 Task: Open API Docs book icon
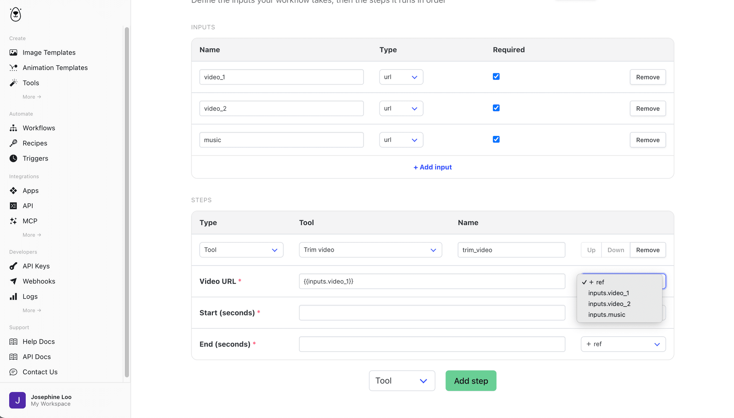click(x=13, y=357)
